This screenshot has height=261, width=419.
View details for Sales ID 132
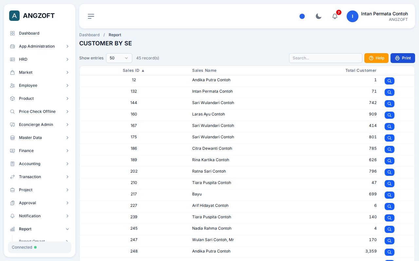click(x=390, y=92)
